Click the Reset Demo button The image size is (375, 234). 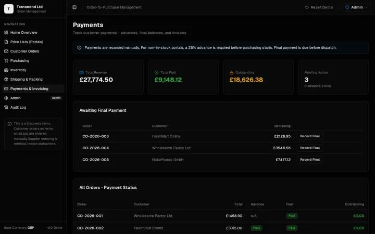coord(319,7)
